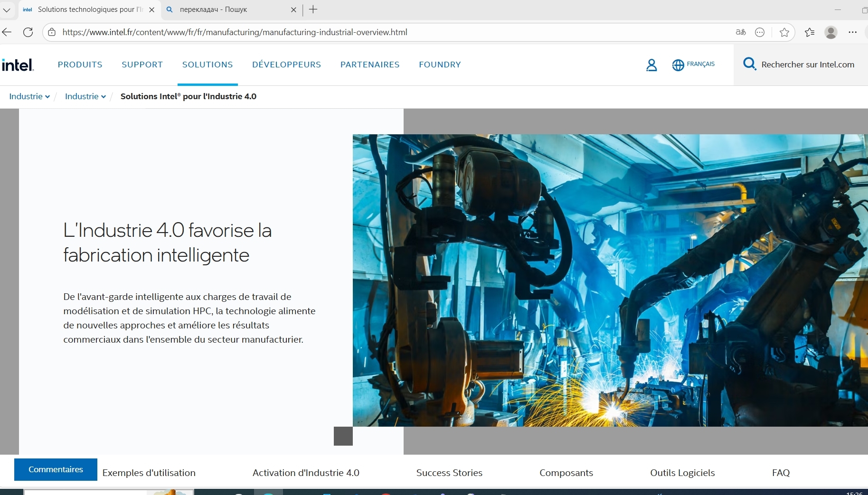Screen dimensions: 868x495
Task: Click the browser address bar URL
Action: click(x=235, y=32)
